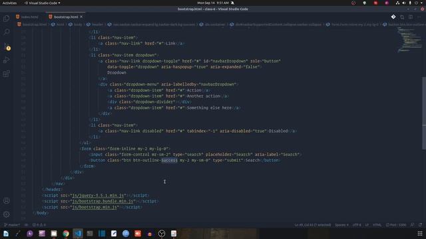Open the Search view in the activity bar
This screenshot has width=426, height=239.
tap(7, 32)
